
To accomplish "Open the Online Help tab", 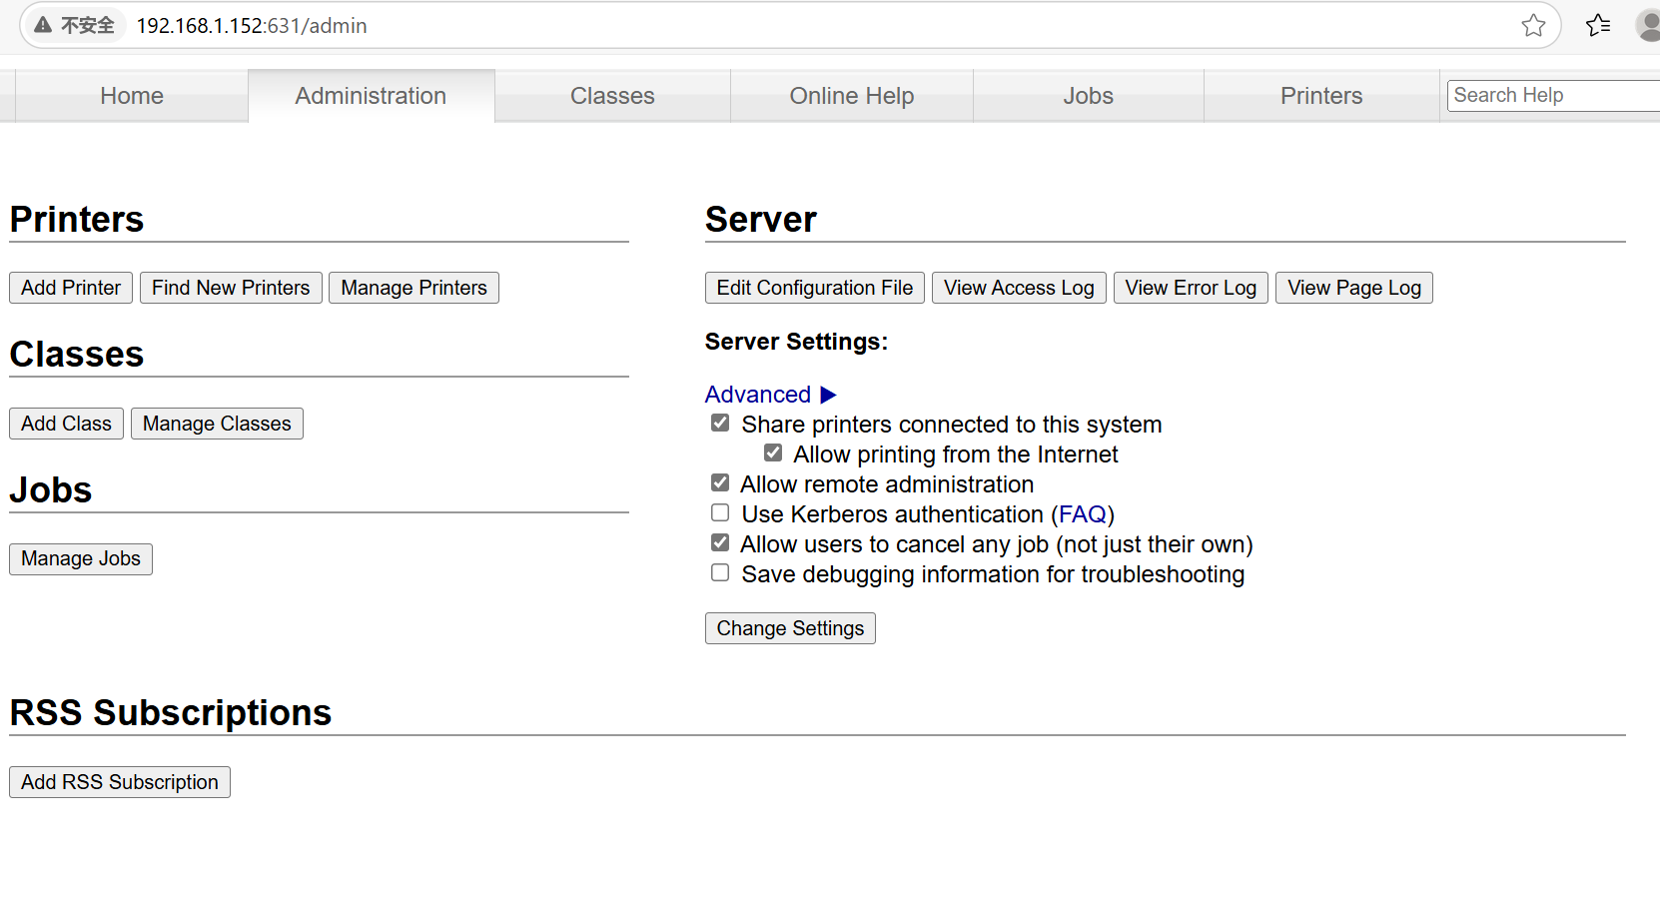I will 852,96.
